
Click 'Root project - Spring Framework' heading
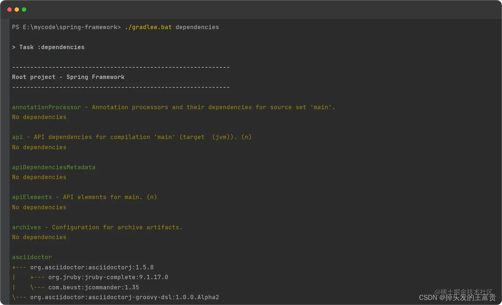[x=68, y=77]
